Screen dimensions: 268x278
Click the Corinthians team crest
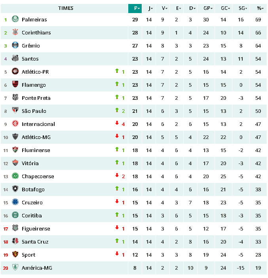(15, 32)
